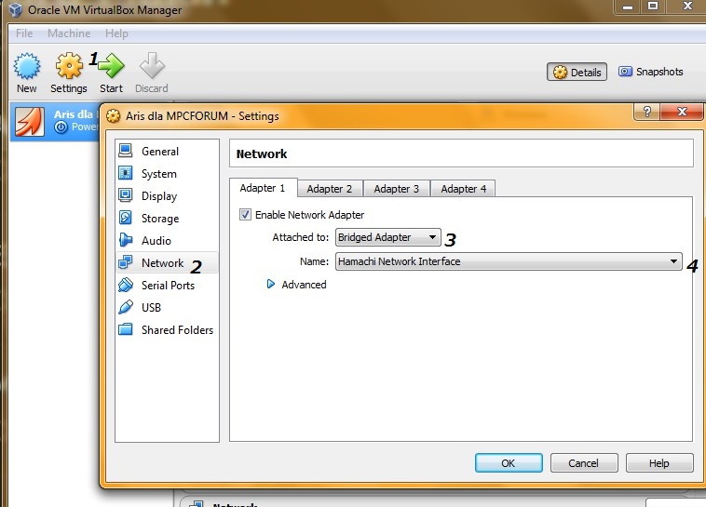Open the Machine menu
706x507 pixels.
69,33
